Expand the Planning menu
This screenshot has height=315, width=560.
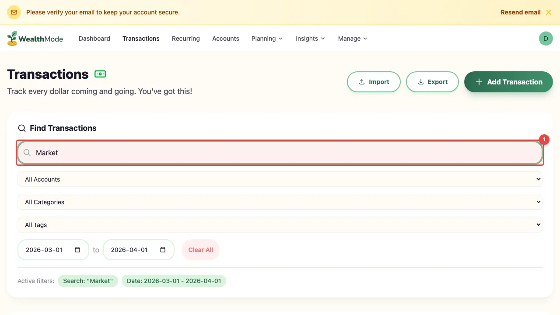click(x=267, y=38)
